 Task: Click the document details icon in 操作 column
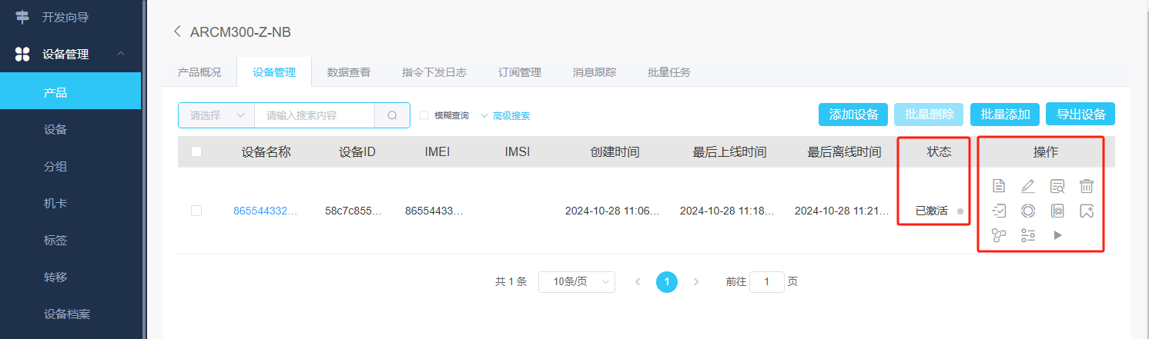tap(999, 185)
